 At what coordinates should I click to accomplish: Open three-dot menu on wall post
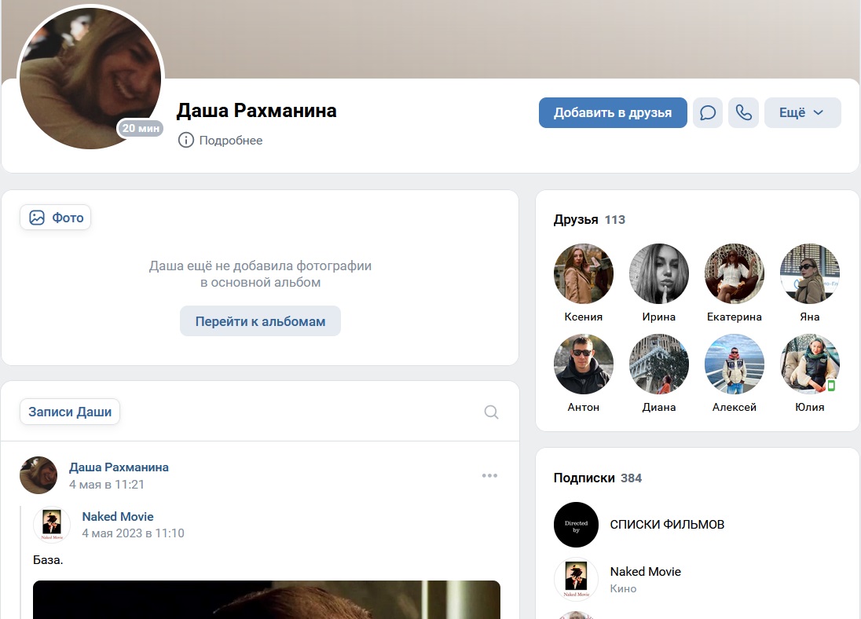point(489,476)
